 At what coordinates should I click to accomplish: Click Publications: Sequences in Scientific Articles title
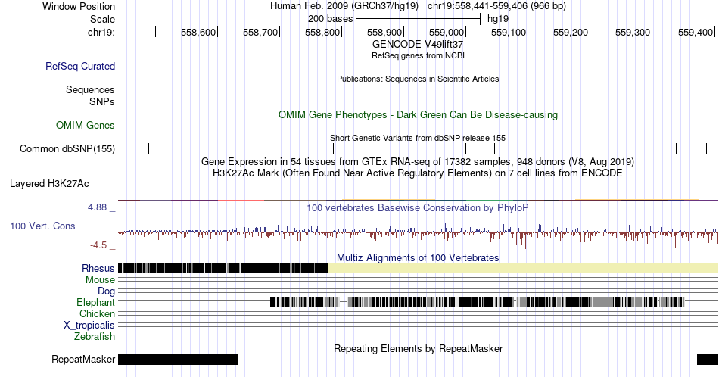[418, 79]
